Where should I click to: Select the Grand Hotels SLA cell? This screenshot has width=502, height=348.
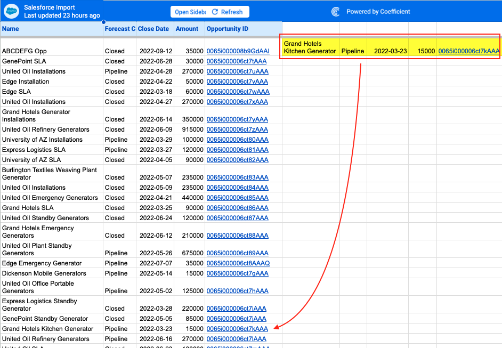(52, 208)
